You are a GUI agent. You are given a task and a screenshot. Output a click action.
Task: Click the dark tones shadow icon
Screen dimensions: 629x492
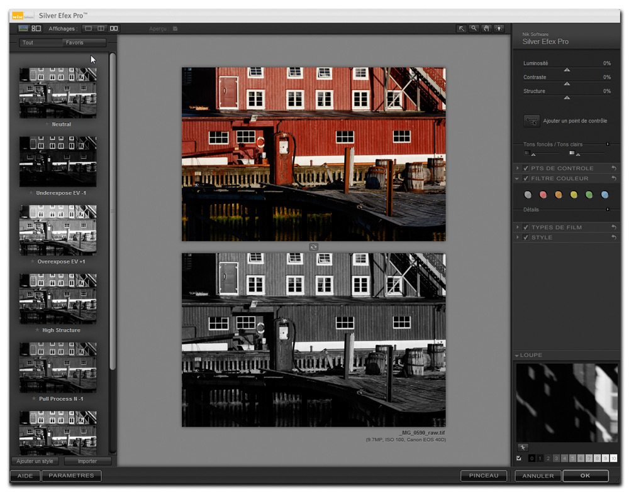coord(527,153)
